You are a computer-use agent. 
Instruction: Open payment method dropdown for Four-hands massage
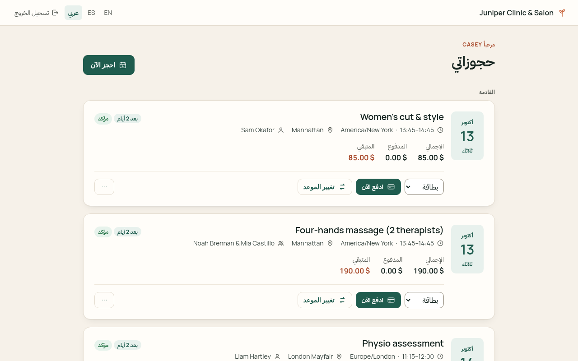[424, 300]
